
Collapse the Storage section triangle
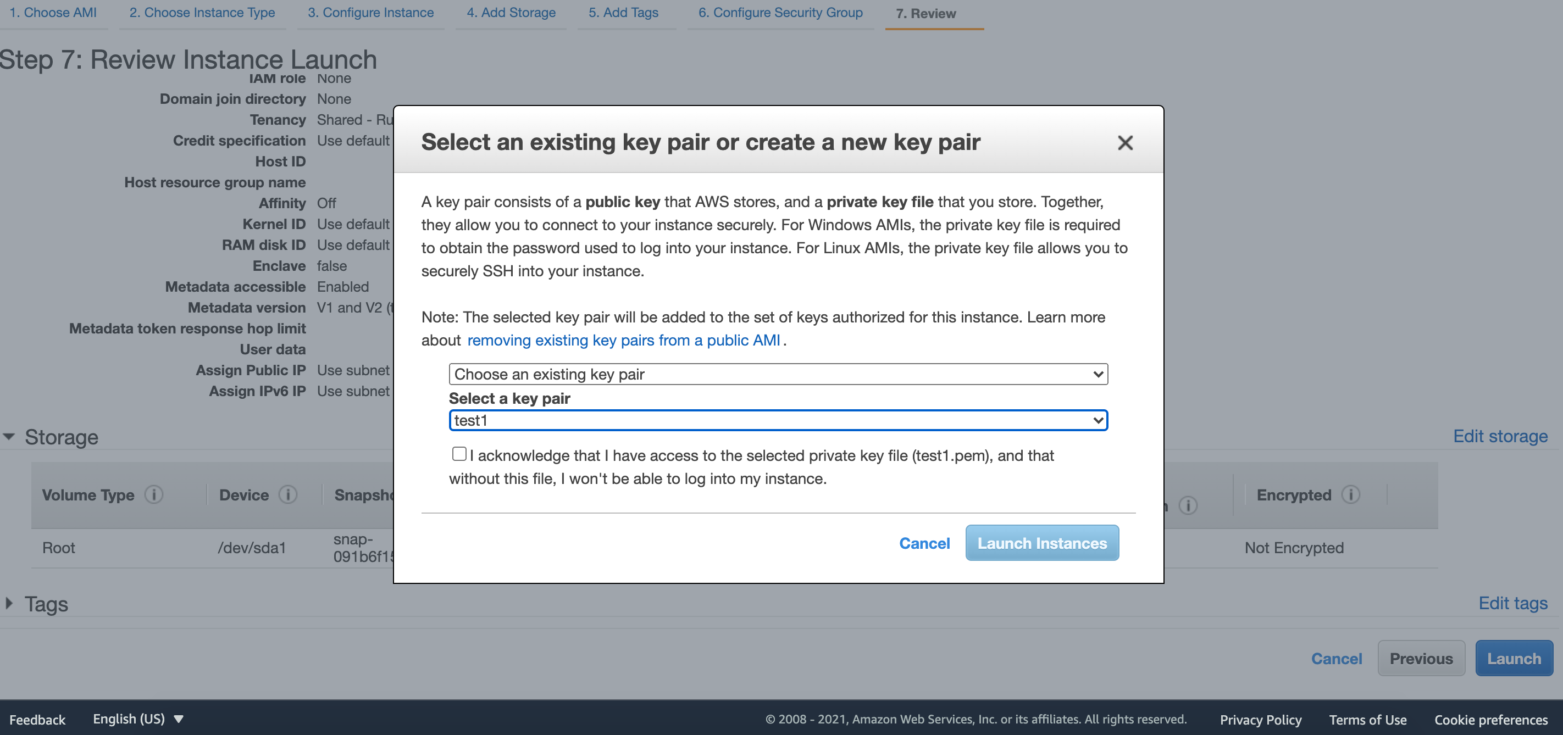[x=9, y=437]
